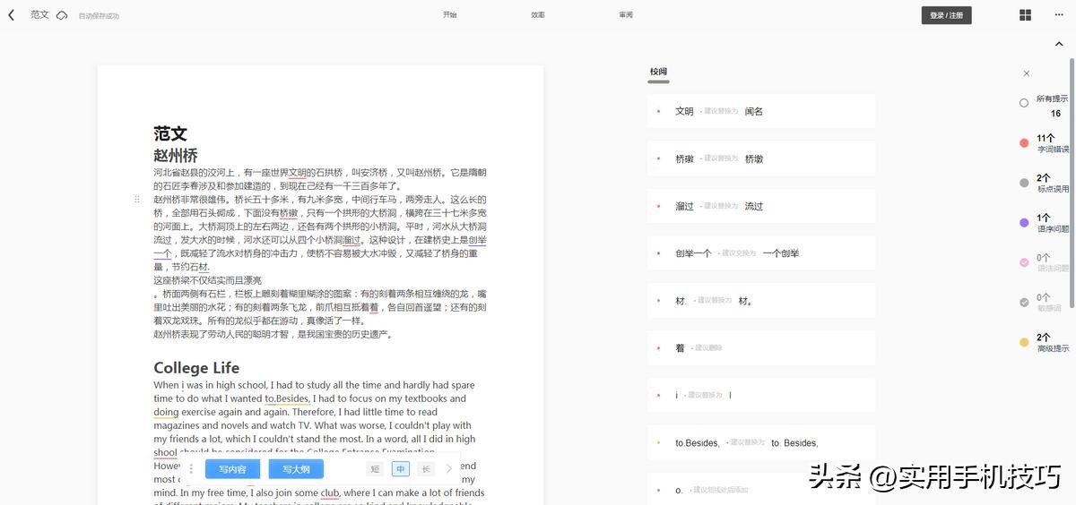Open the 开始 menu tab
This screenshot has height=505, width=1076.
click(449, 15)
